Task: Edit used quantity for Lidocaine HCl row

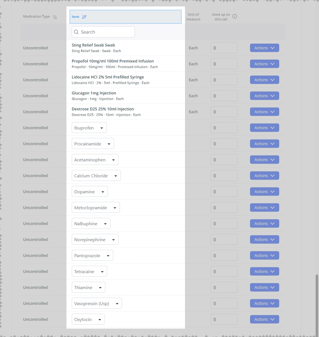Action: pyautogui.click(x=224, y=80)
